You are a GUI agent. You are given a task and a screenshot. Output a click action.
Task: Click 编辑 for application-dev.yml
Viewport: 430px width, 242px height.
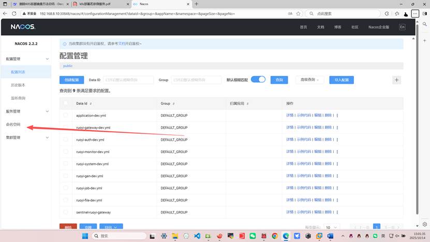pyautogui.click(x=318, y=115)
